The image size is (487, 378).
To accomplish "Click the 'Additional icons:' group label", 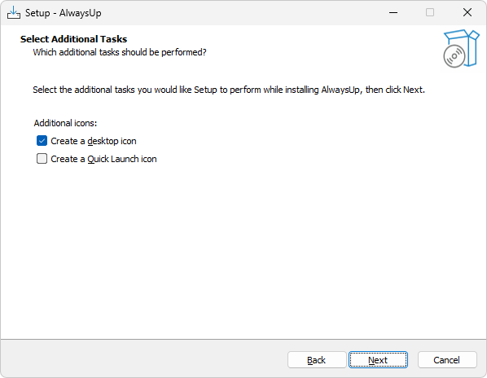I will click(x=65, y=123).
